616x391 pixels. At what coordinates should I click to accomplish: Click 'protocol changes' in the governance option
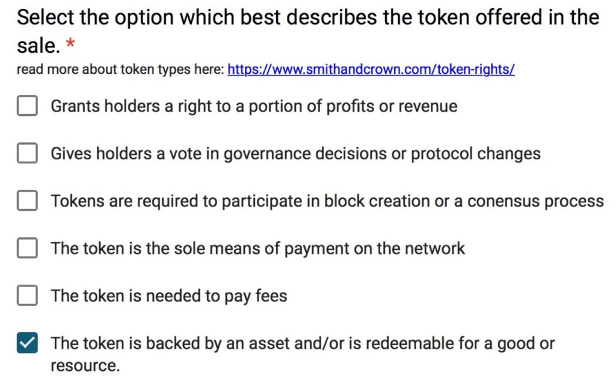(x=475, y=154)
